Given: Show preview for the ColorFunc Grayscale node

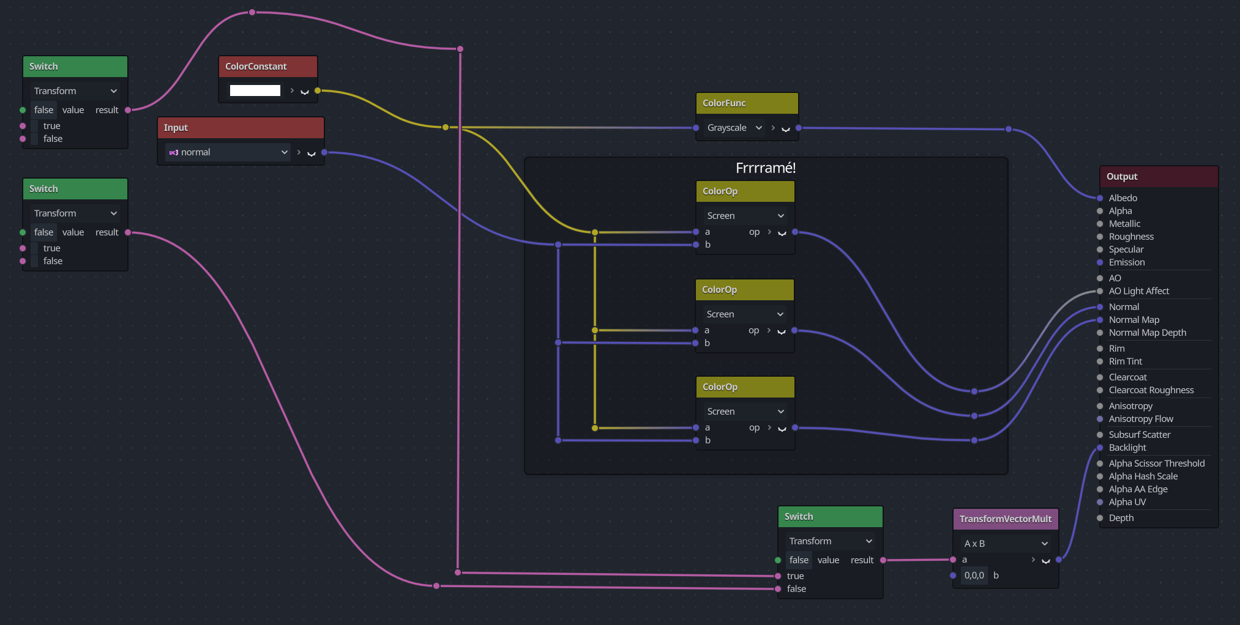Looking at the screenshot, I should click(786, 128).
